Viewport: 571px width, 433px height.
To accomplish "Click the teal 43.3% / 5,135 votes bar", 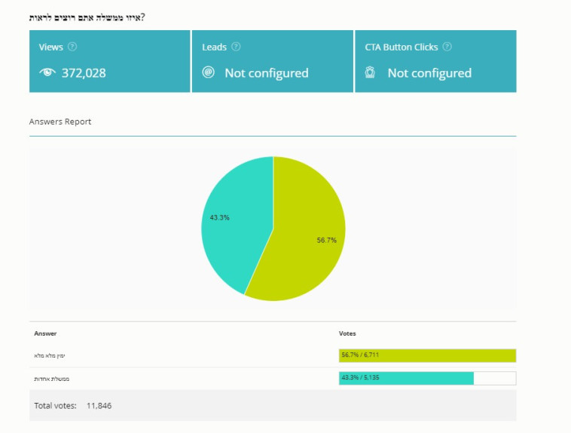I will tap(406, 378).
